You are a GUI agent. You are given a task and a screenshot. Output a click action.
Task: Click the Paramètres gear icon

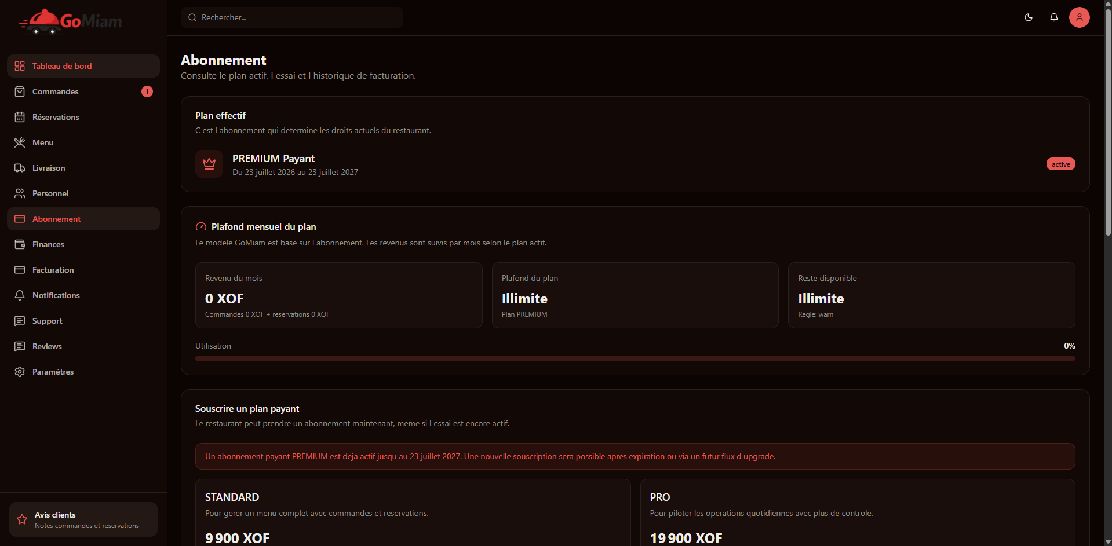coord(20,372)
